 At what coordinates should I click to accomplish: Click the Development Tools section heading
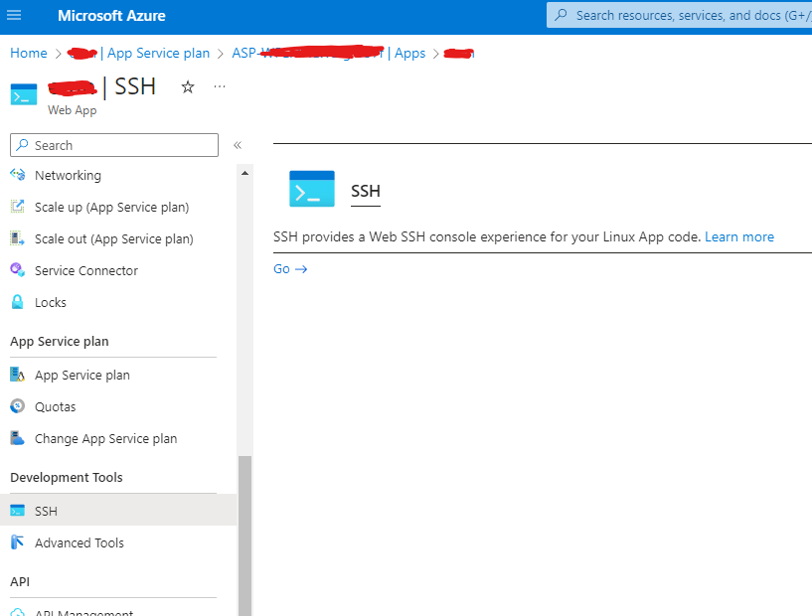(x=67, y=477)
